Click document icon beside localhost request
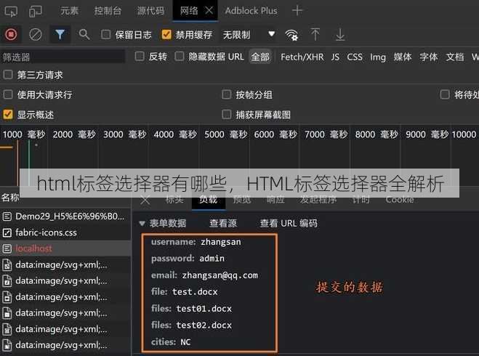This screenshot has height=356, width=479. coord(7,248)
